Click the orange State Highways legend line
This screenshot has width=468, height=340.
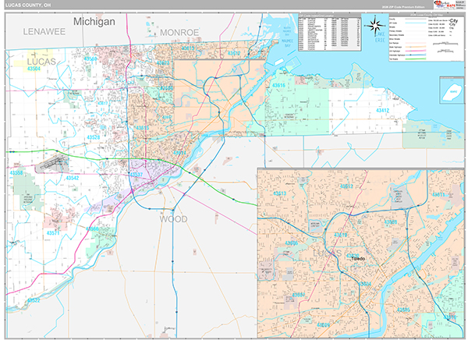click(x=415, y=47)
